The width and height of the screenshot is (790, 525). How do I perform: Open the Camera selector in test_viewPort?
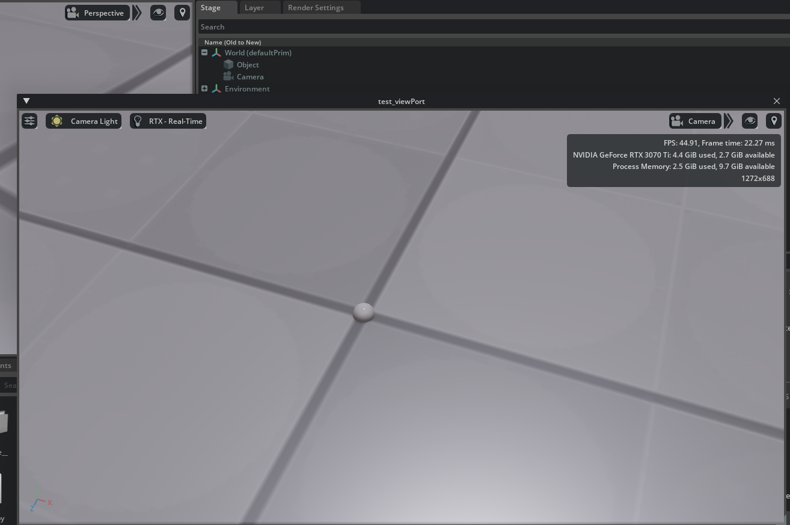(694, 121)
